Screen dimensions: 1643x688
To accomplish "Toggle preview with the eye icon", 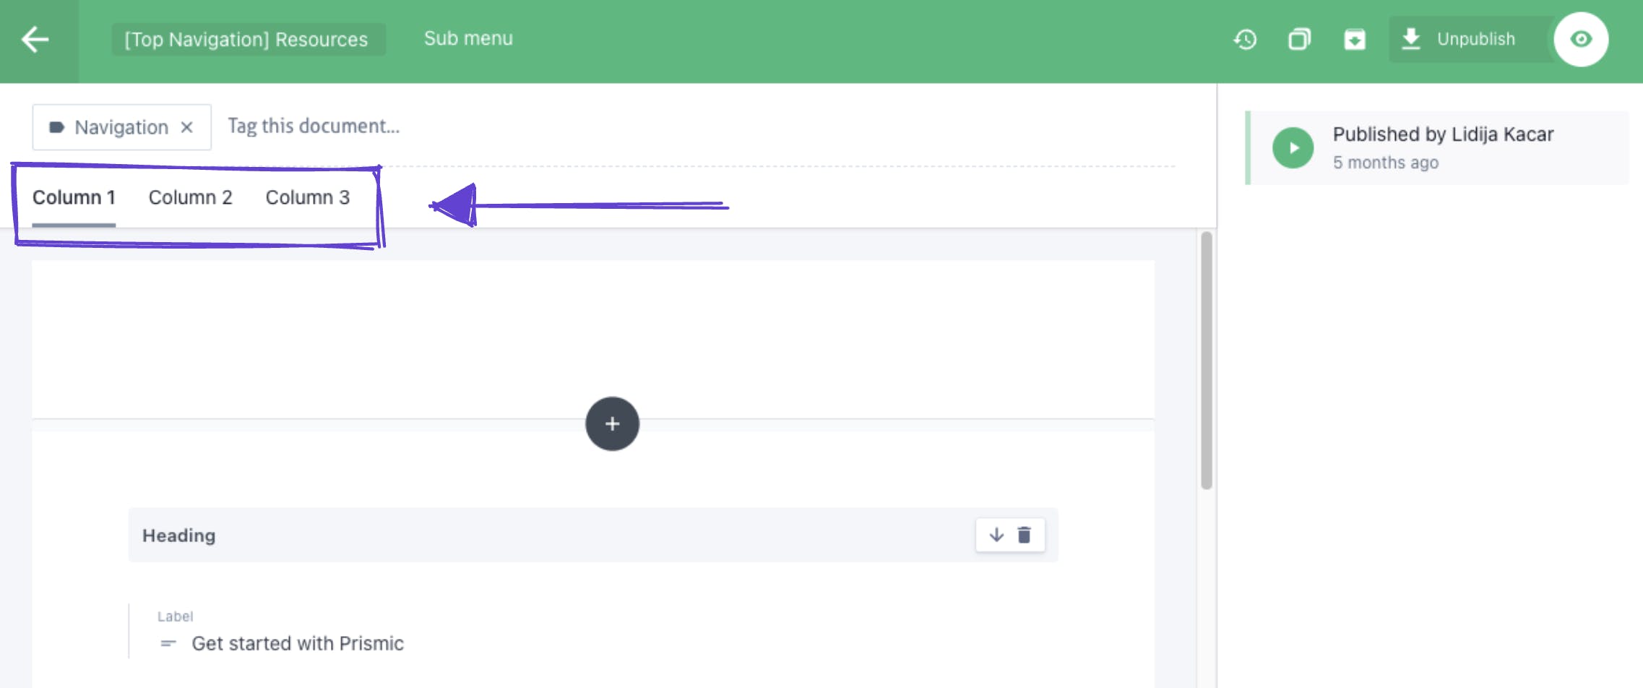I will [1581, 39].
